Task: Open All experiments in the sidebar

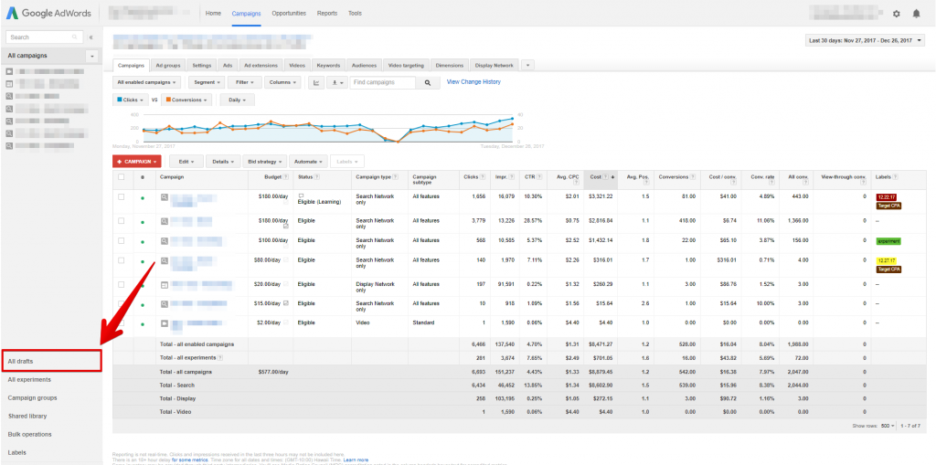Action: point(29,380)
